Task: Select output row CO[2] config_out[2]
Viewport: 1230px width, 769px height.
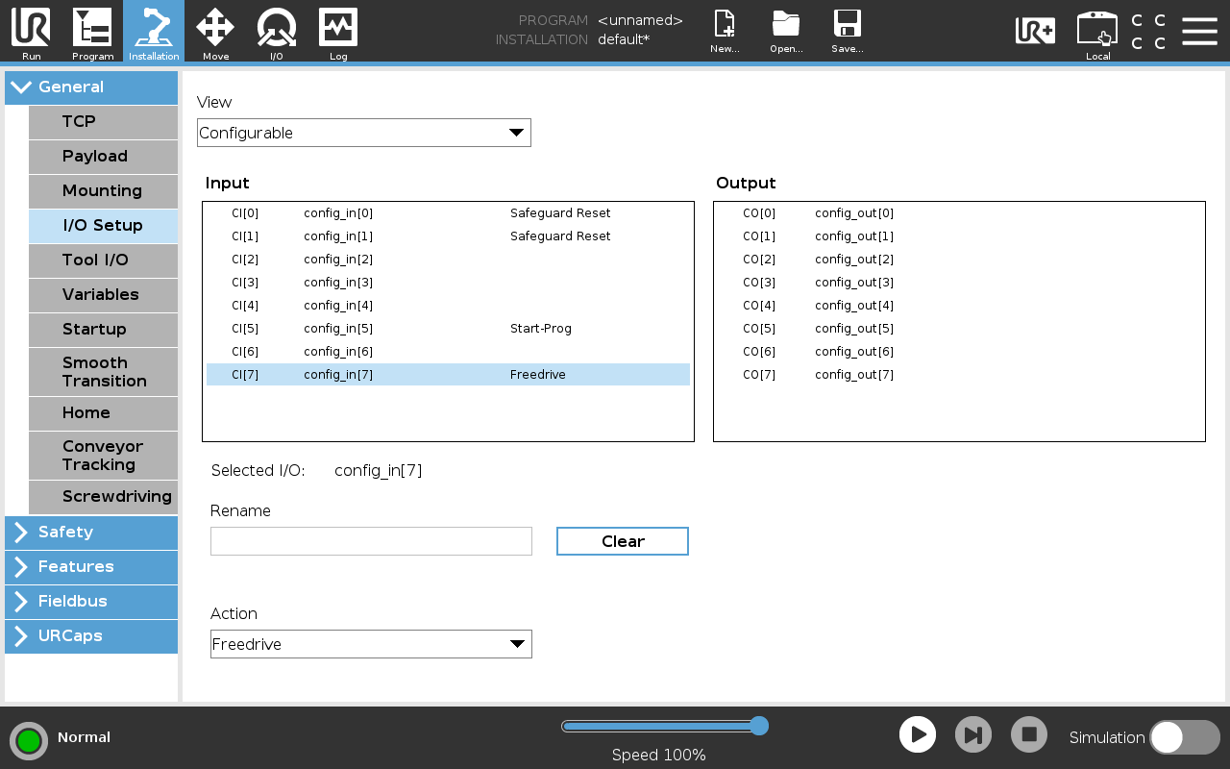Action: [959, 260]
